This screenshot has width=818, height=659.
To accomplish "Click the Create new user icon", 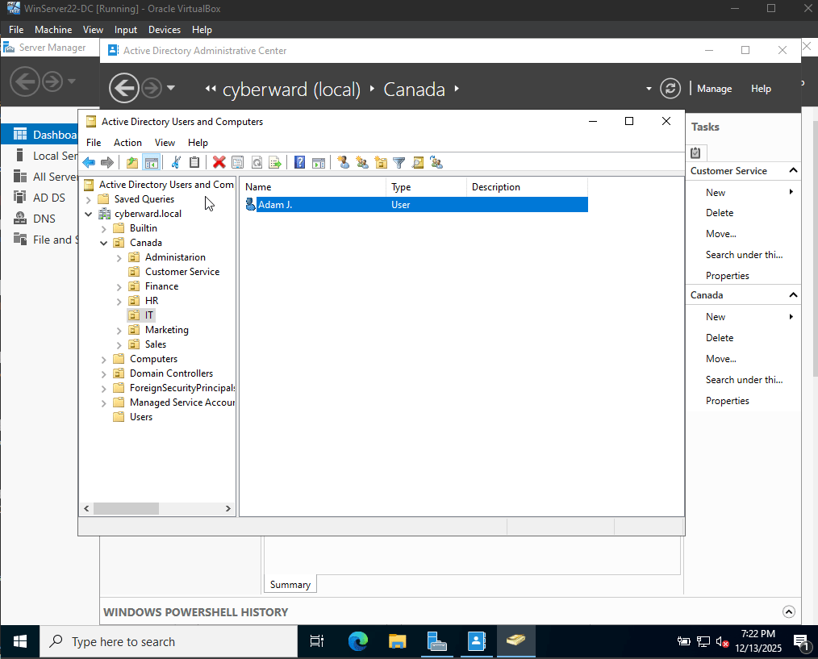I will [344, 162].
